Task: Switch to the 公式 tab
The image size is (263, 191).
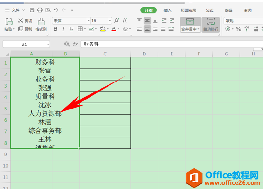Action: click(209, 10)
